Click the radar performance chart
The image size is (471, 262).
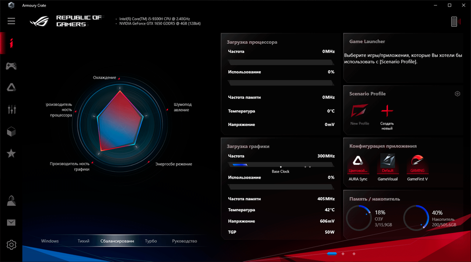click(120, 124)
